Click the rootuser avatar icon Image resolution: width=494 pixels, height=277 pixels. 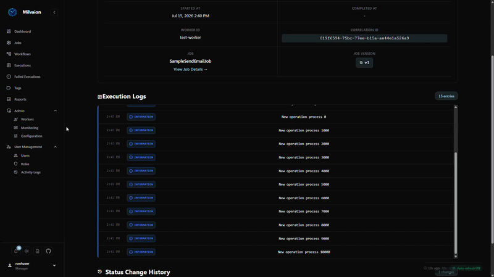(x=10, y=266)
